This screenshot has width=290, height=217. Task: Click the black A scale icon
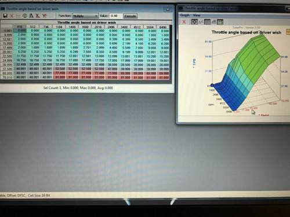pos(31,16)
